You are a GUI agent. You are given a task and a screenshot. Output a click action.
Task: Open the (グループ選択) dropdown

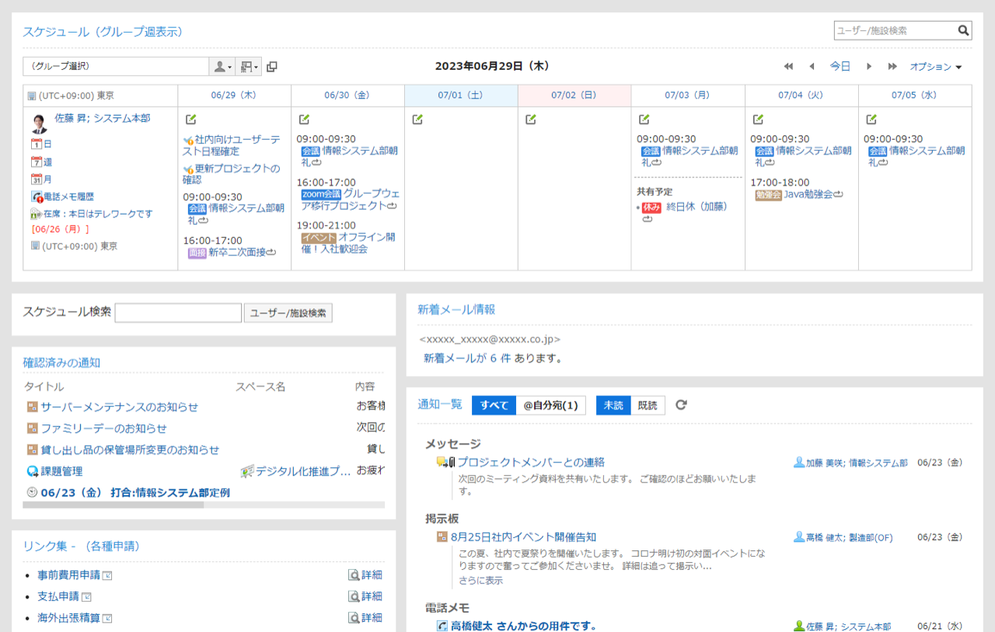(x=116, y=67)
